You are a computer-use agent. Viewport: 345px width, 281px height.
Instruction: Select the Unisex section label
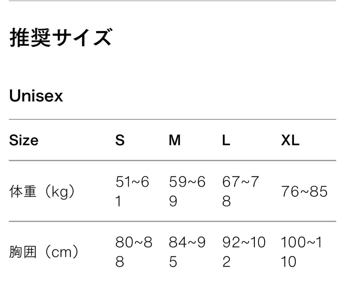click(36, 96)
